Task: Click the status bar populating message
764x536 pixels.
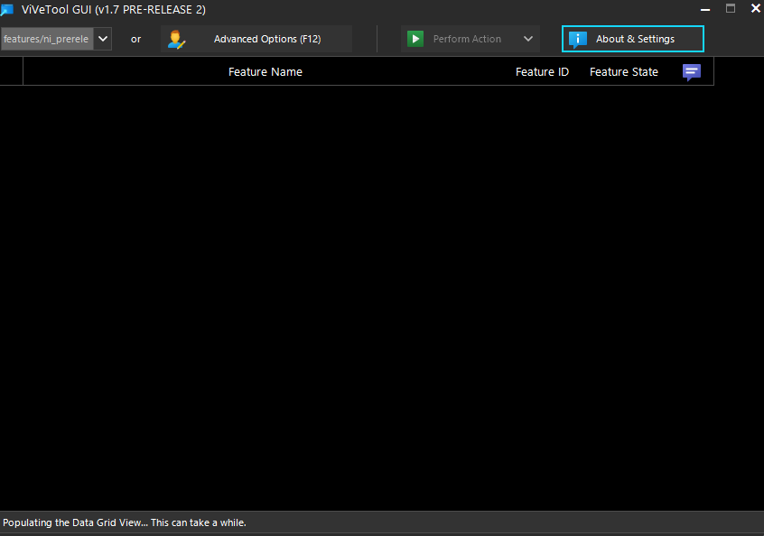Action: pos(123,522)
